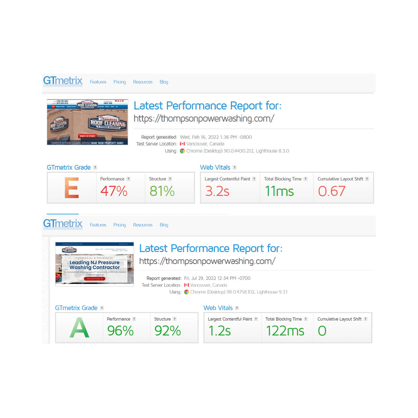Click the 1.2s Largest Contentful Paint value
Screen dimensions: 418x418
click(x=220, y=331)
